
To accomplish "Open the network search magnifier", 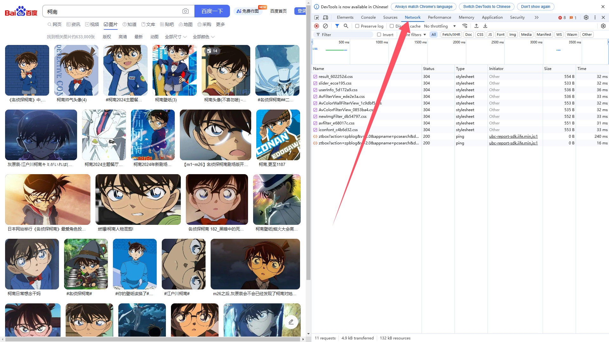I will pyautogui.click(x=346, y=26).
